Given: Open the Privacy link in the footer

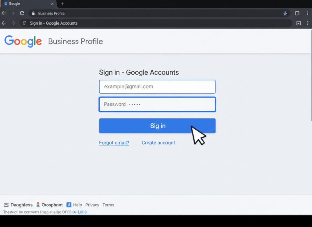Looking at the screenshot, I should (92, 205).
